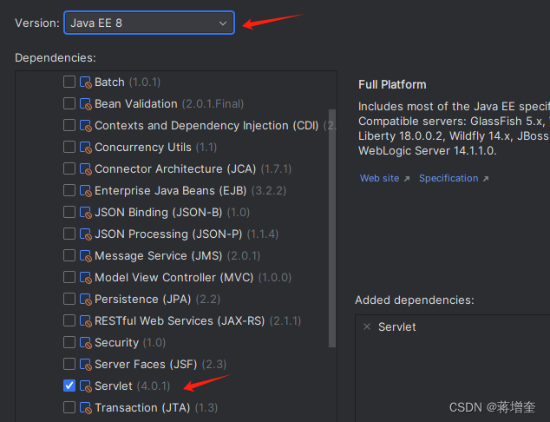Tick Enterprise Java Beans (EJB) checkbox
Viewport: 550px width, 422px height.
pyautogui.click(x=69, y=191)
